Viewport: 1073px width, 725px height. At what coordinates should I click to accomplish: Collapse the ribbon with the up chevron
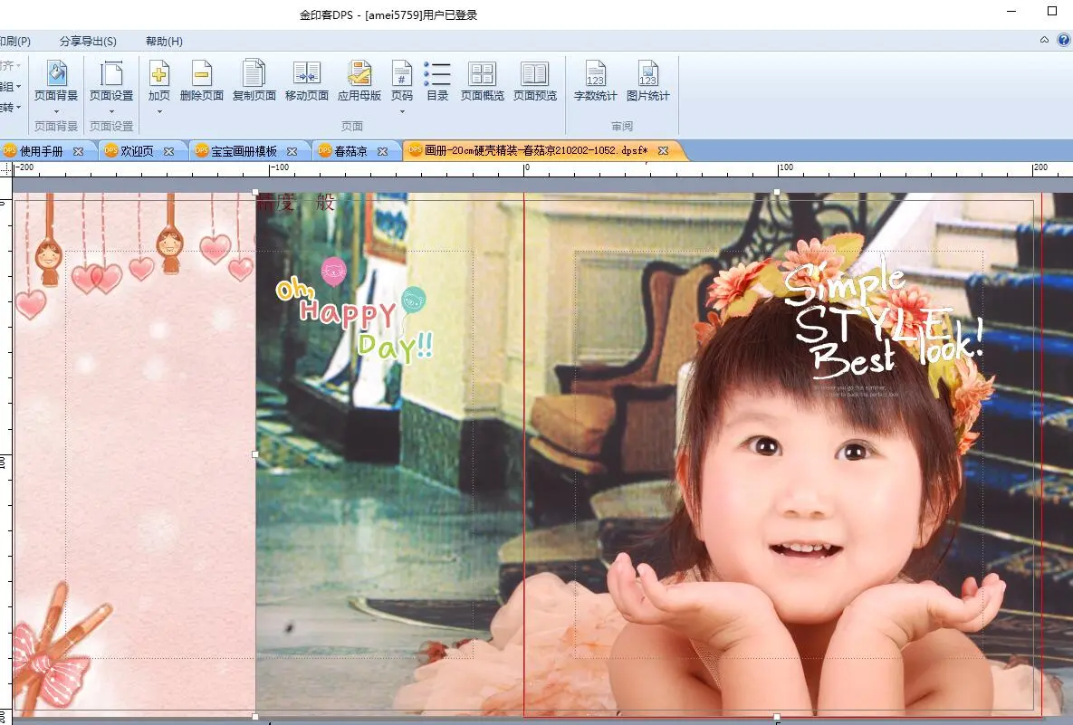[1044, 40]
